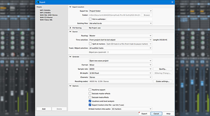Pick the WAV CD Master preset
The width and height of the screenshot is (210, 116).
pyautogui.click(x=46, y=18)
